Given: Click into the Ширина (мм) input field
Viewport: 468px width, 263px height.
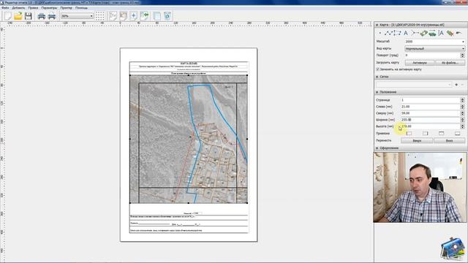Looking at the screenshot, I should [430, 120].
